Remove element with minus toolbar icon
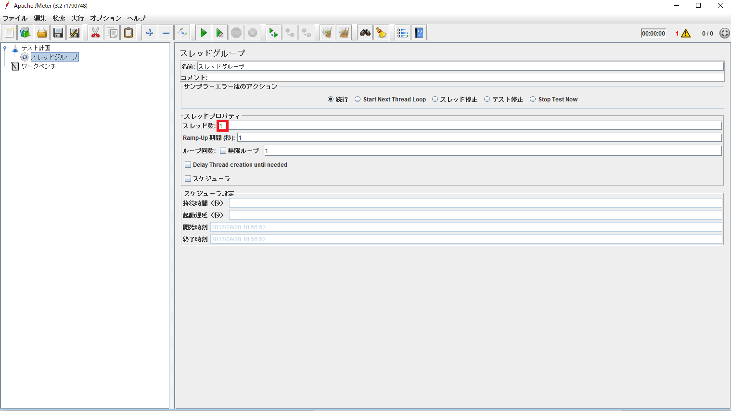This screenshot has width=731, height=411. tap(166, 32)
